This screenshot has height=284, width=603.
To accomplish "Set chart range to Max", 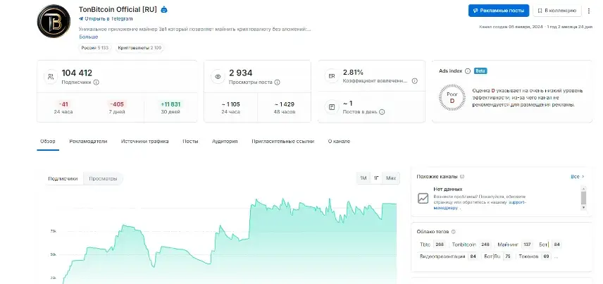I will tap(391, 178).
